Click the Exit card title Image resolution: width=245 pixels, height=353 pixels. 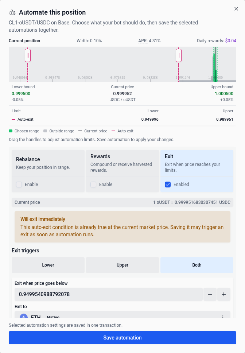[169, 156]
